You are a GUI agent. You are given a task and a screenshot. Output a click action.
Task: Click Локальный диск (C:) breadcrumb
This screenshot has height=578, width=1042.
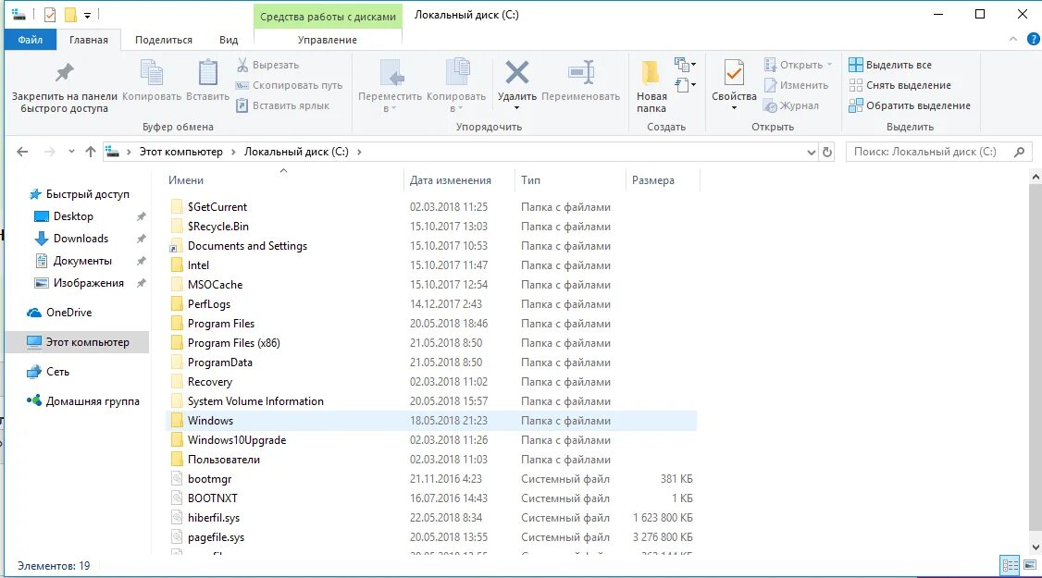(296, 152)
